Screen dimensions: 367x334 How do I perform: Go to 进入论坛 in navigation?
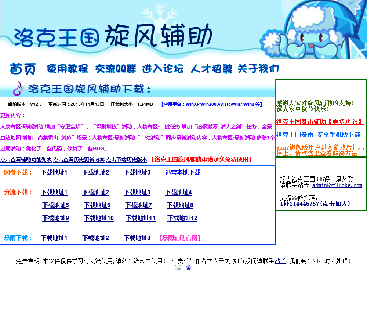click(163, 69)
